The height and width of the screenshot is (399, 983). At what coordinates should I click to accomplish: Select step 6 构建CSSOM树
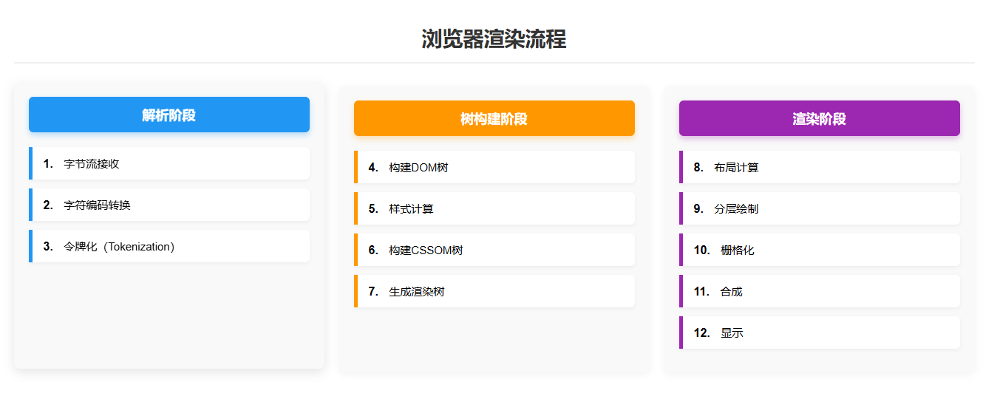click(x=494, y=250)
